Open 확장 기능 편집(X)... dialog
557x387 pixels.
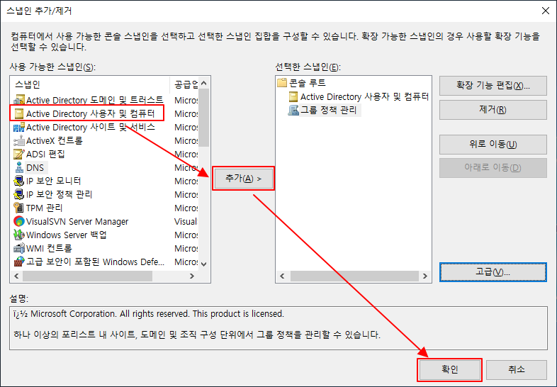pyautogui.click(x=493, y=86)
